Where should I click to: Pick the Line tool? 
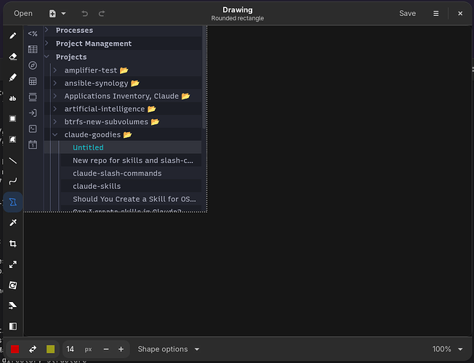click(12, 160)
